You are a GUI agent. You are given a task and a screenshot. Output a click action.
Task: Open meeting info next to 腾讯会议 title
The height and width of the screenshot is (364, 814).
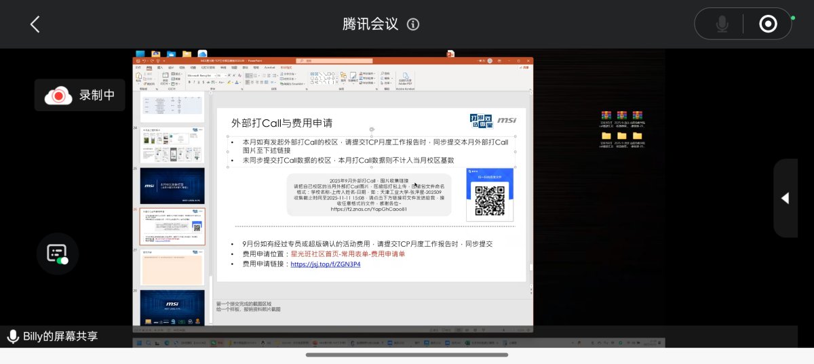pos(412,24)
